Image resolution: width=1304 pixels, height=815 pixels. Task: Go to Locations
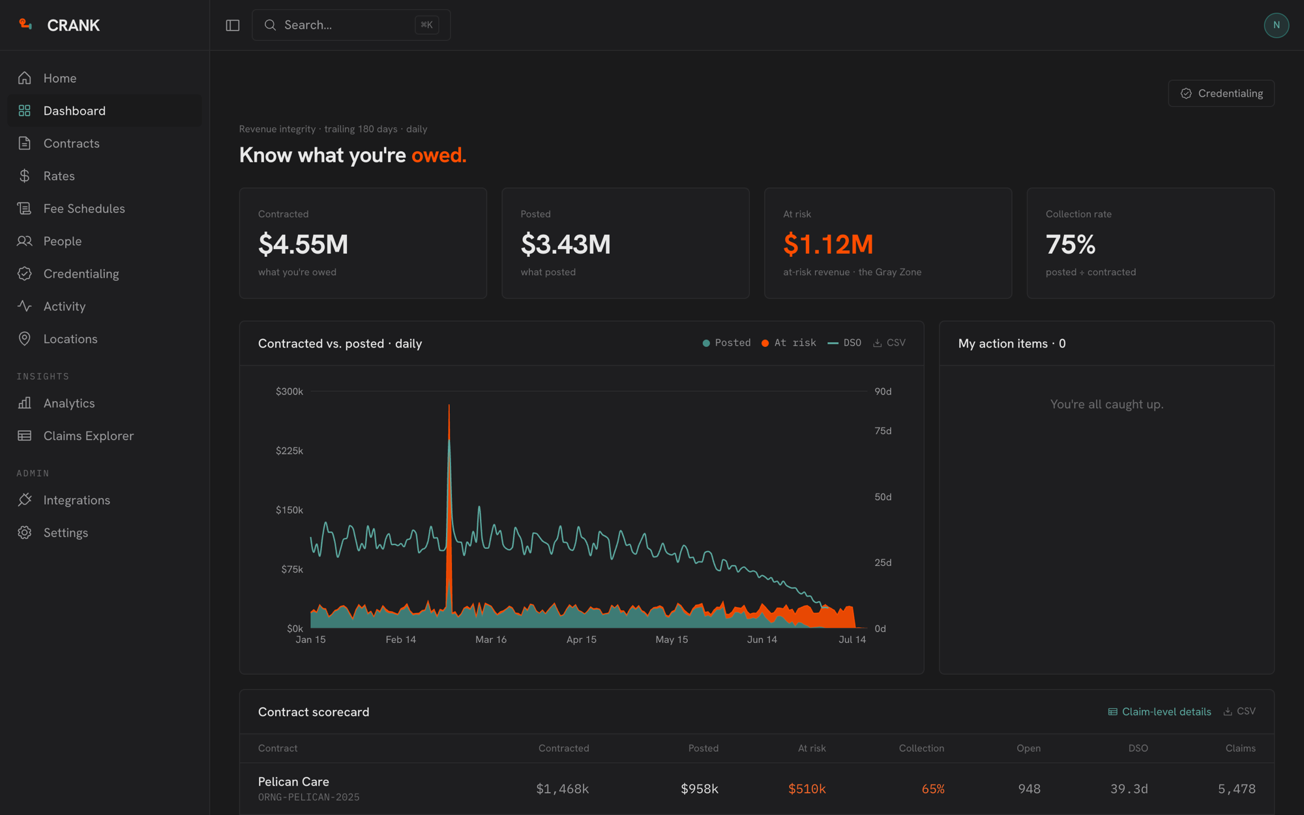[x=104, y=339]
